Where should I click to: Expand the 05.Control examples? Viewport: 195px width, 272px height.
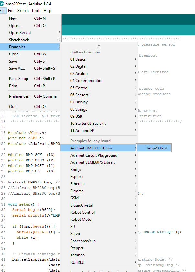click(99, 88)
